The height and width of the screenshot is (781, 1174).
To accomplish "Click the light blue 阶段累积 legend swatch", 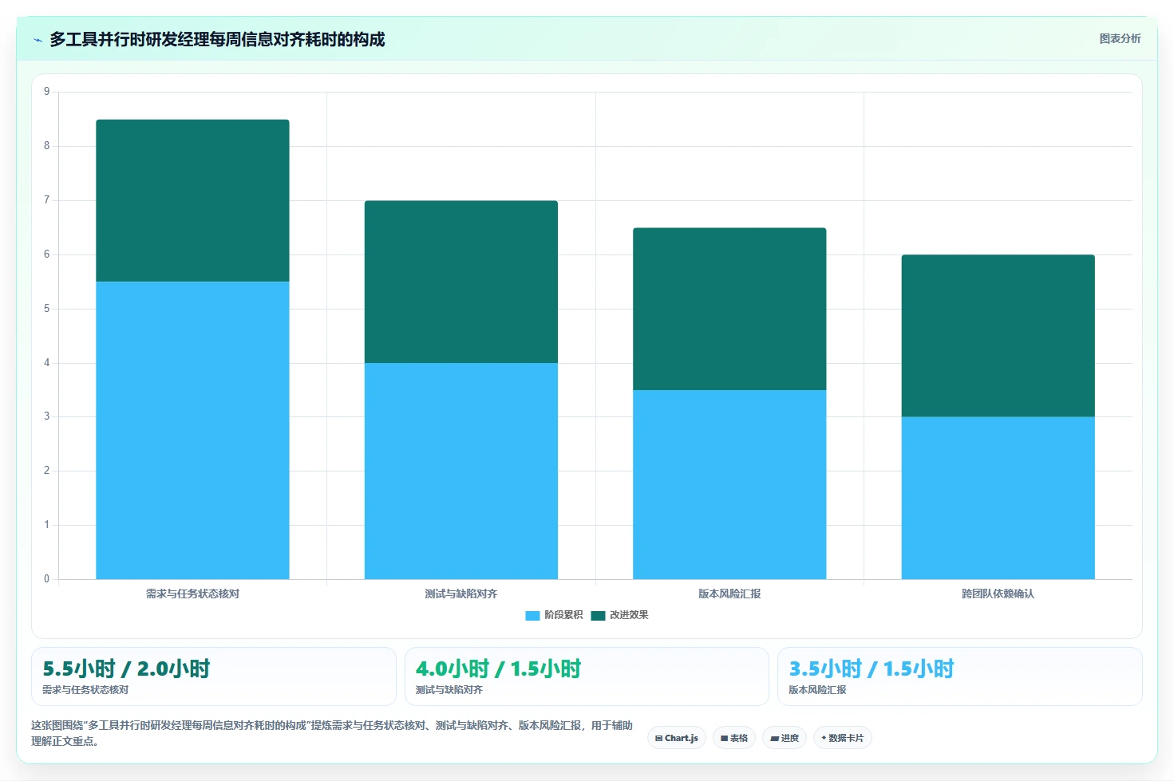I will [532, 615].
